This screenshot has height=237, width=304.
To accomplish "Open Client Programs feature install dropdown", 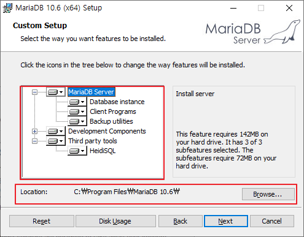I will pyautogui.click(x=77, y=111).
